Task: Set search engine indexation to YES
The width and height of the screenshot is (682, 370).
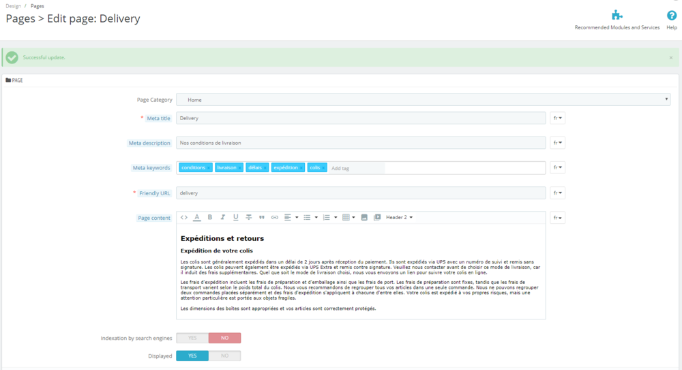Action: coord(192,338)
